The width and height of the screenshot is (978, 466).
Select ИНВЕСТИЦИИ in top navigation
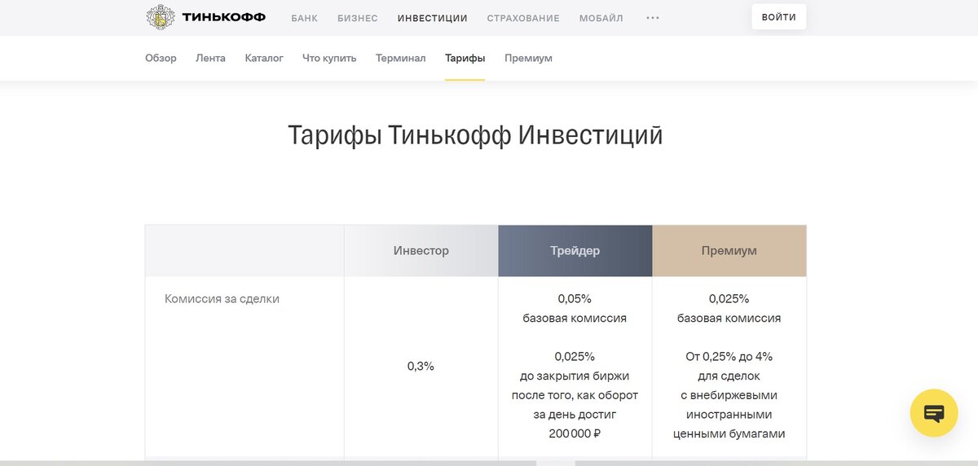click(433, 18)
